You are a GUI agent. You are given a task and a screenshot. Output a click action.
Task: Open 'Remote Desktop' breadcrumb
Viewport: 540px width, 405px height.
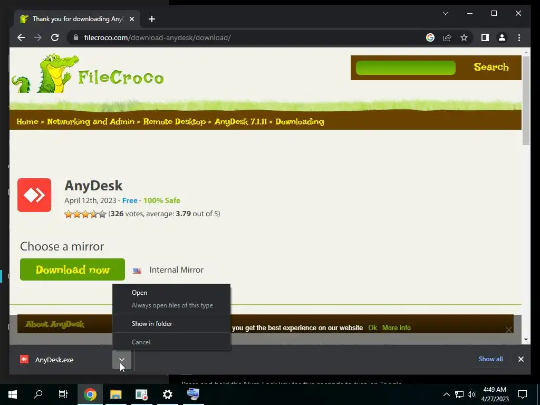tap(174, 122)
